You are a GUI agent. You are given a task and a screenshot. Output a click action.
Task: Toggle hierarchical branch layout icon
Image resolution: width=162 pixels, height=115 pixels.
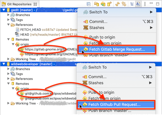[132, 4]
